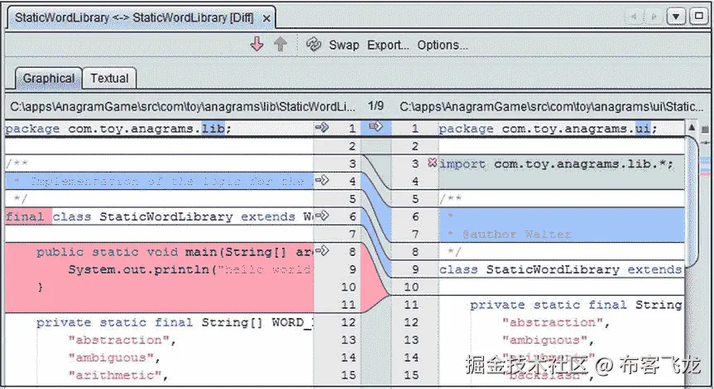Screen dimensions: 714x389
Task: Remove the import line with the red X icon
Action: coord(432,162)
